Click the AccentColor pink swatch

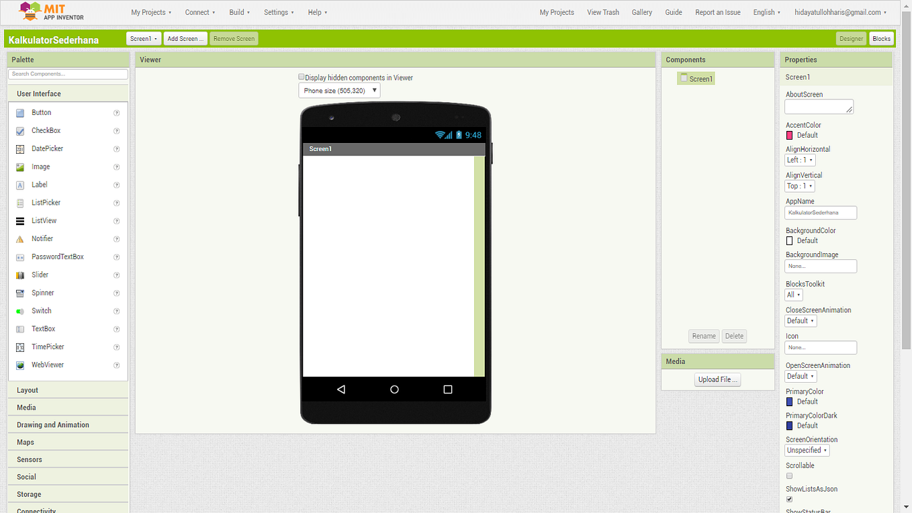click(788, 134)
